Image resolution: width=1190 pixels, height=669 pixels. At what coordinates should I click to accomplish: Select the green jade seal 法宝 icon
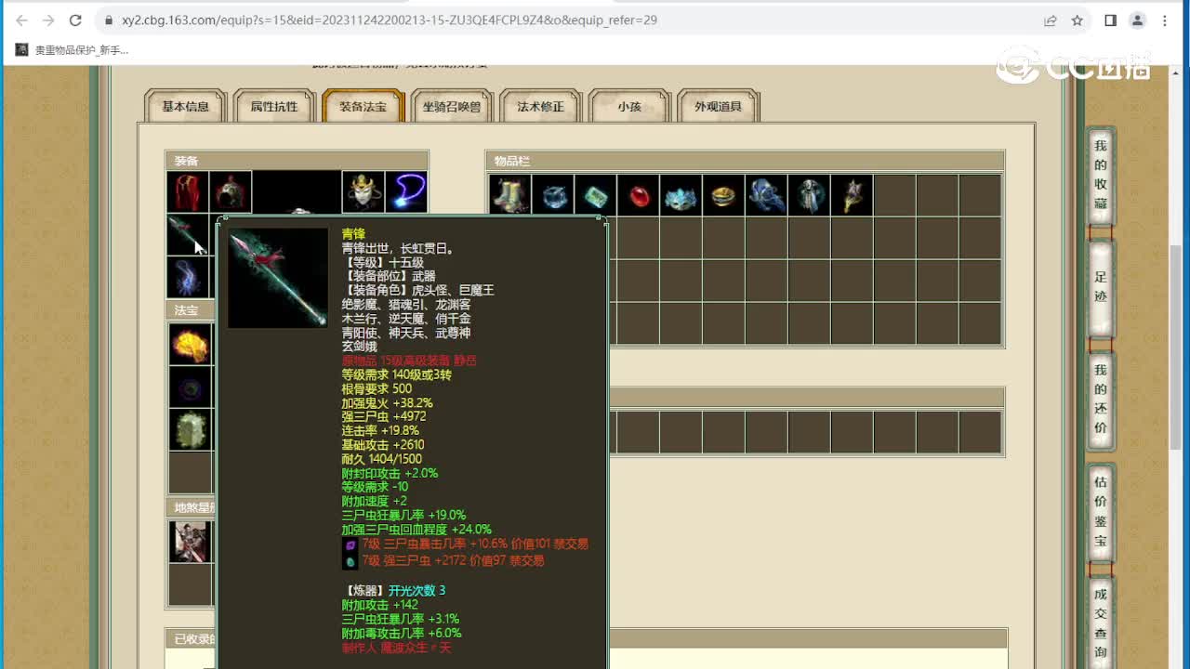point(190,430)
